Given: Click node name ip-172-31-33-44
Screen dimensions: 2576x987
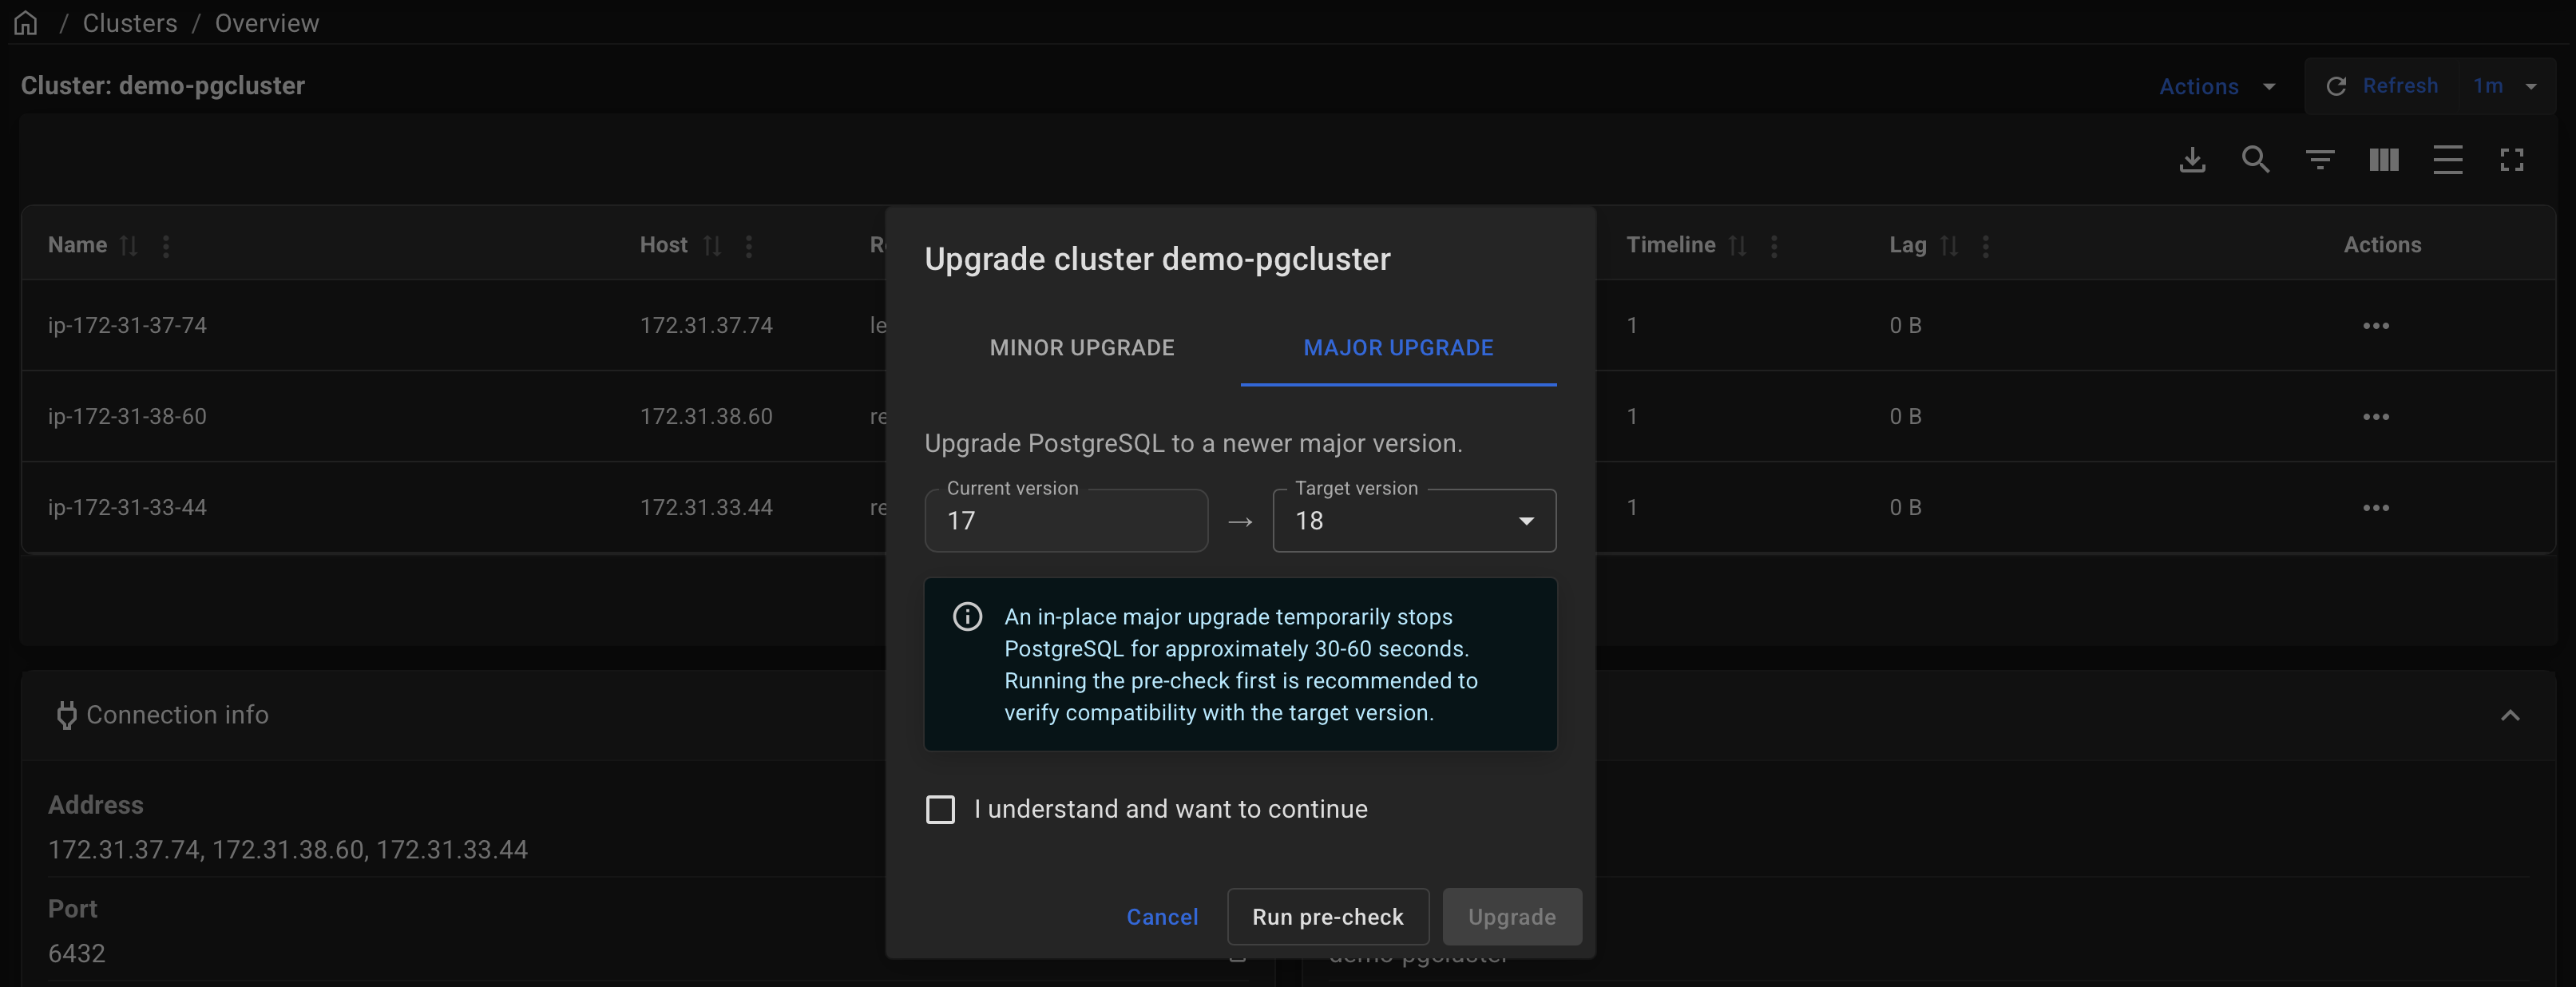Looking at the screenshot, I should 127,508.
